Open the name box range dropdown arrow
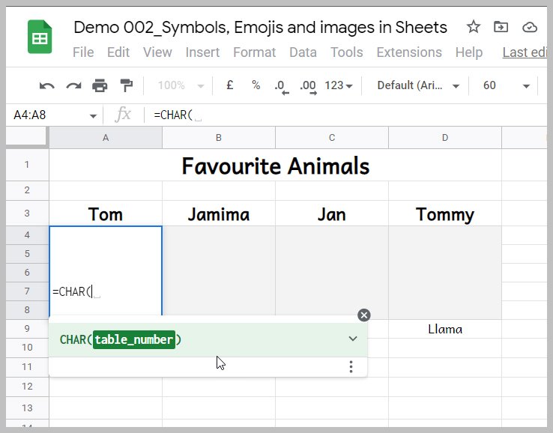 (x=93, y=116)
